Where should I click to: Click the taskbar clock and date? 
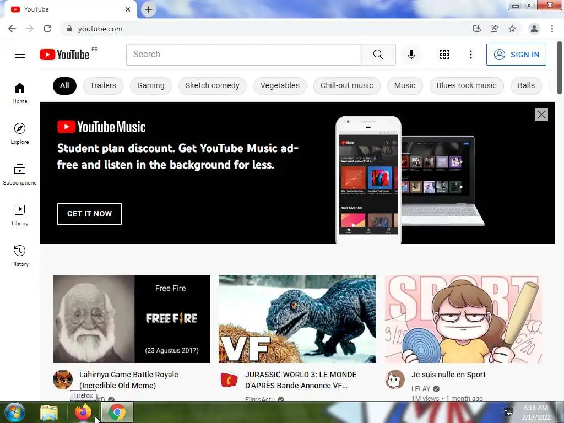point(536,413)
